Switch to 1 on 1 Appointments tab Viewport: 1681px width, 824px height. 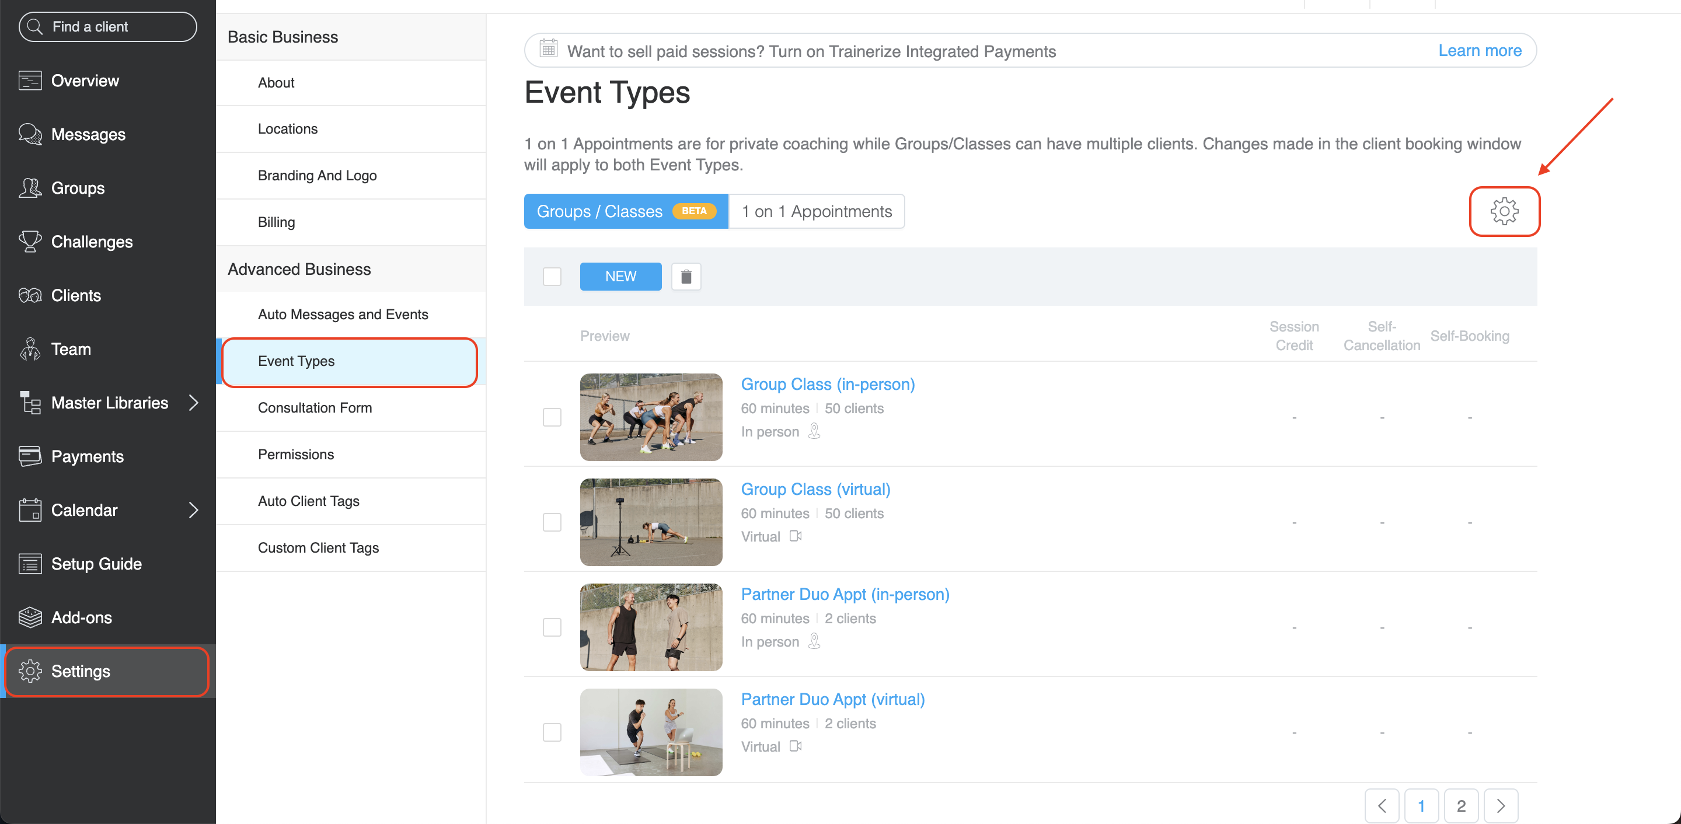(x=817, y=211)
